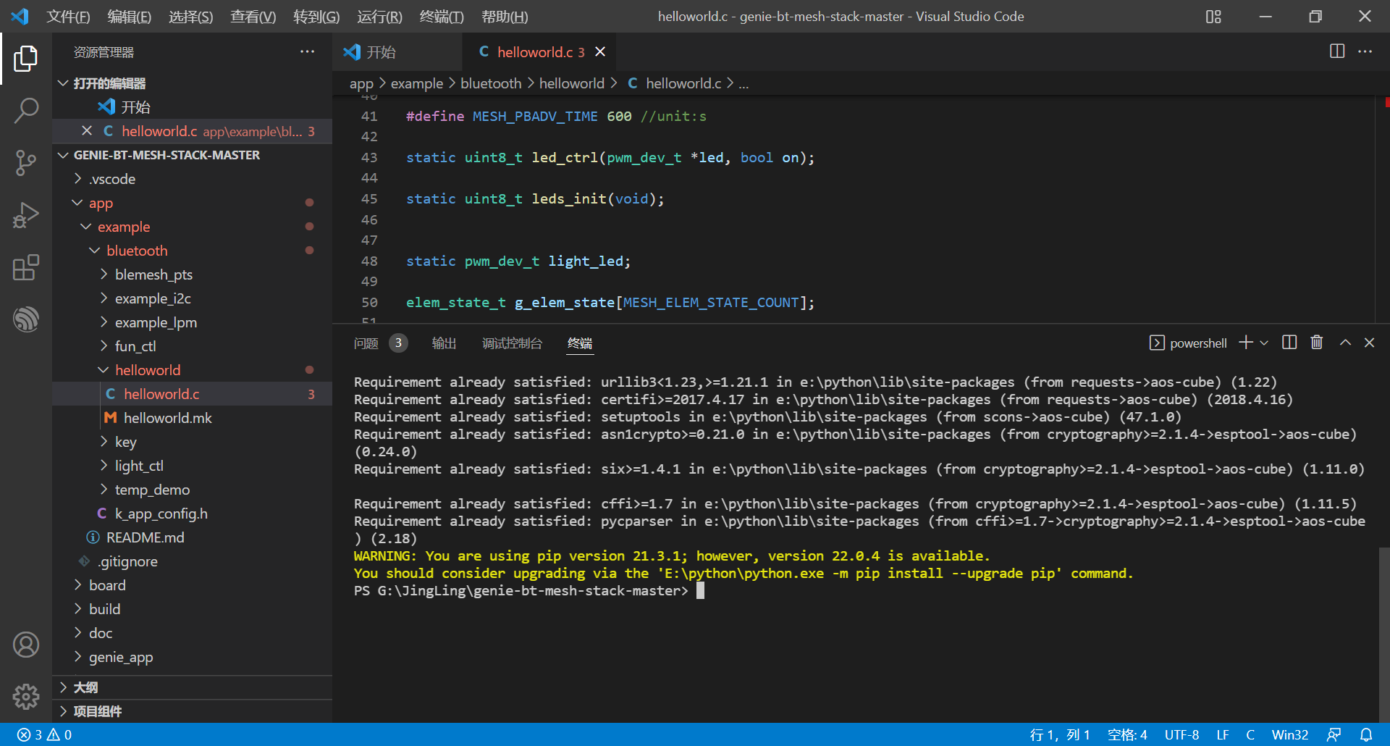Open the Accounts menu icon

[26, 645]
